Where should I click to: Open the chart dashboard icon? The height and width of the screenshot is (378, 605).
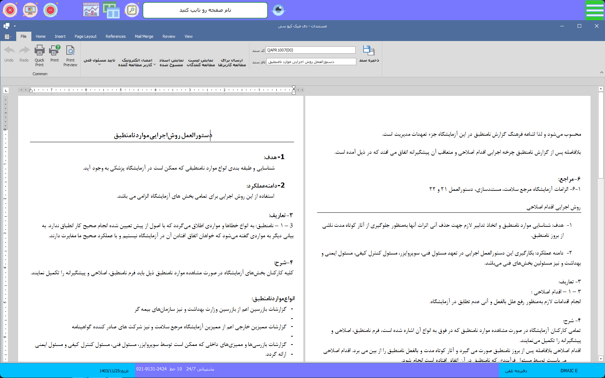pos(91,10)
